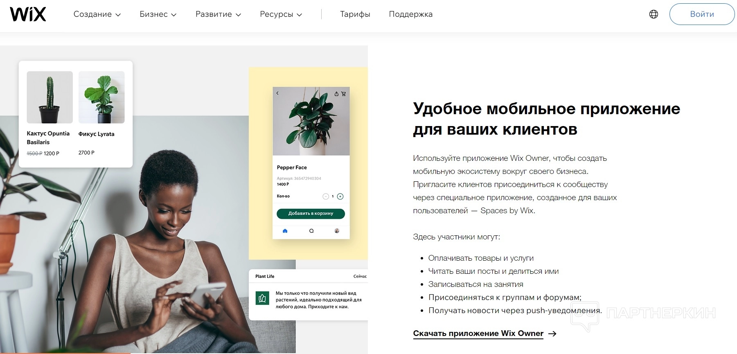737x354 pixels.
Task: Tap the back arrow in phone mockup
Action: click(x=277, y=93)
